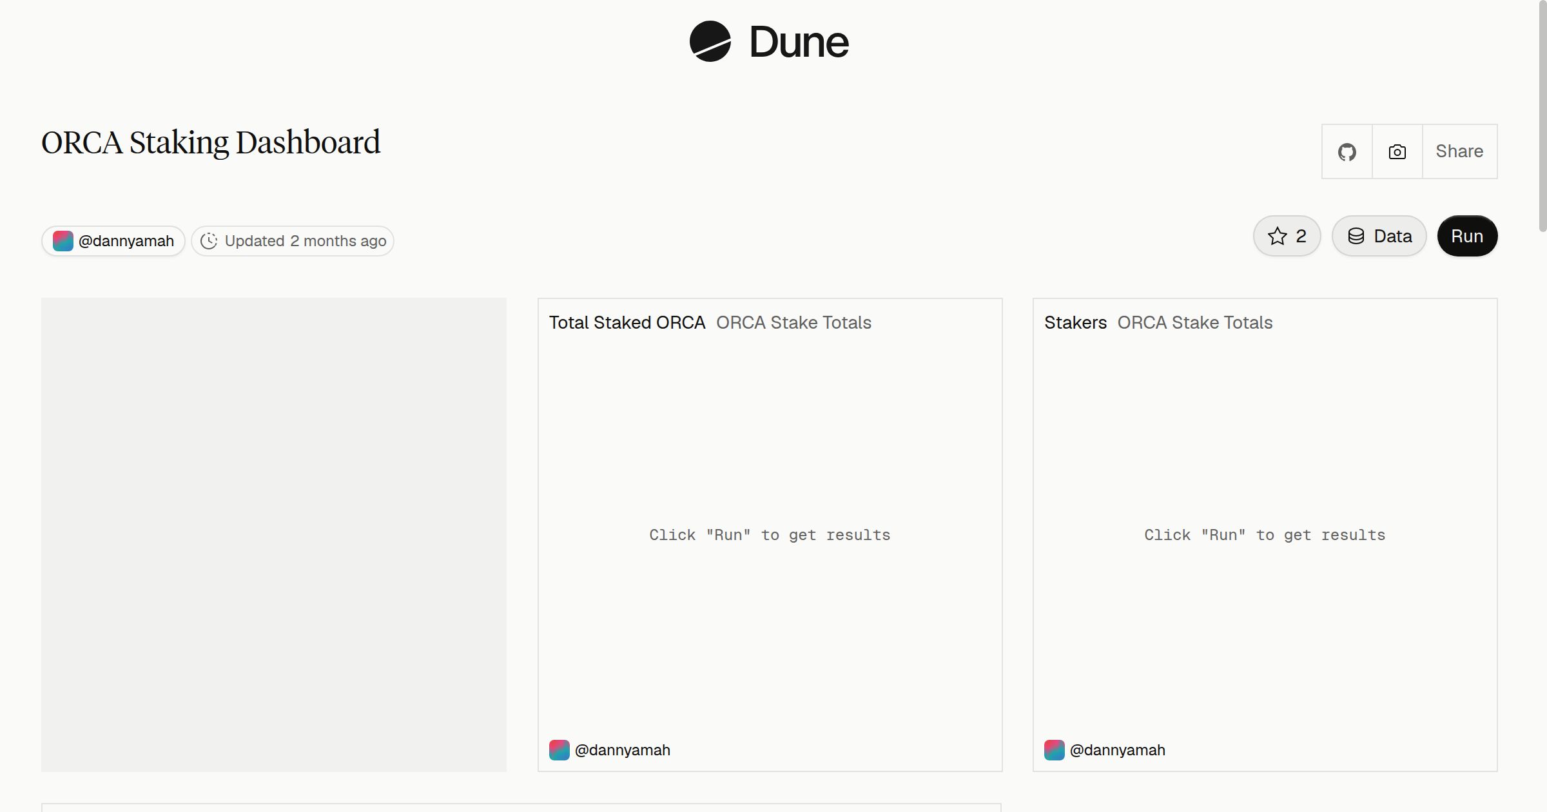Click the grey placeholder panel on the left
Viewport: 1547px width, 812px height.
[274, 535]
